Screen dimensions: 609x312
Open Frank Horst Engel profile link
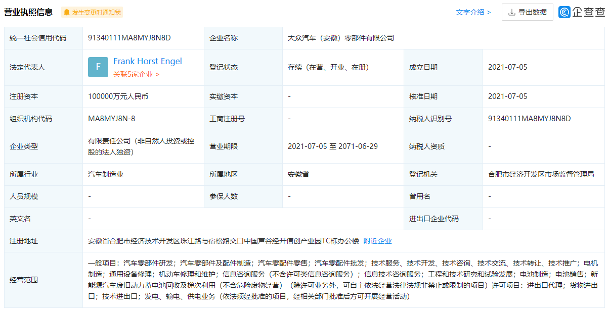coord(148,62)
